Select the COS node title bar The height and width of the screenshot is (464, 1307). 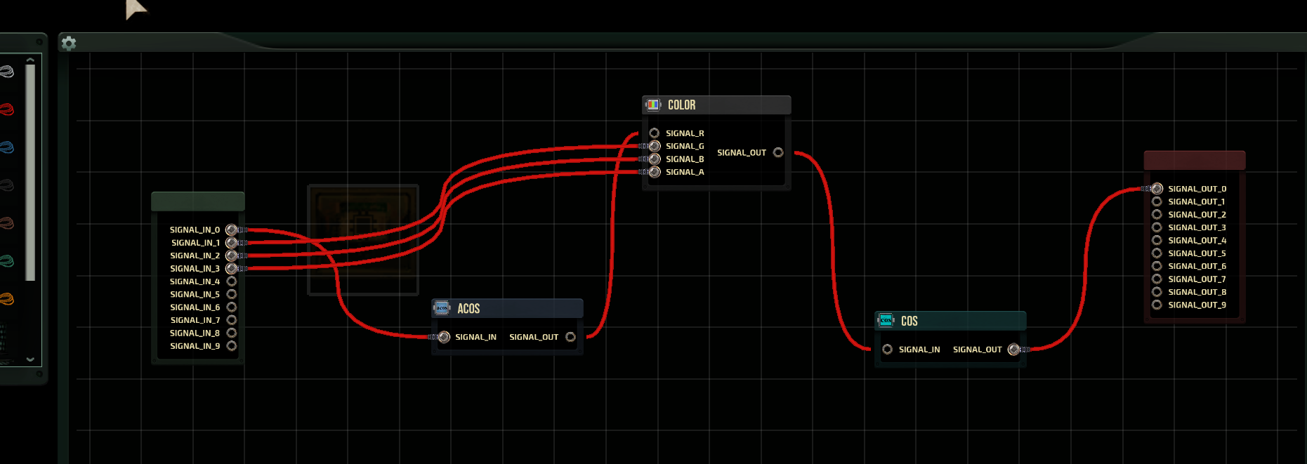tap(950, 321)
